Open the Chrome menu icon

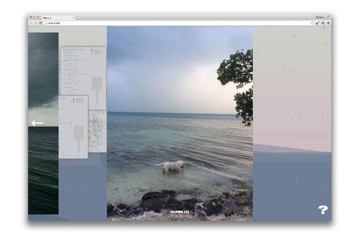pyautogui.click(x=328, y=23)
